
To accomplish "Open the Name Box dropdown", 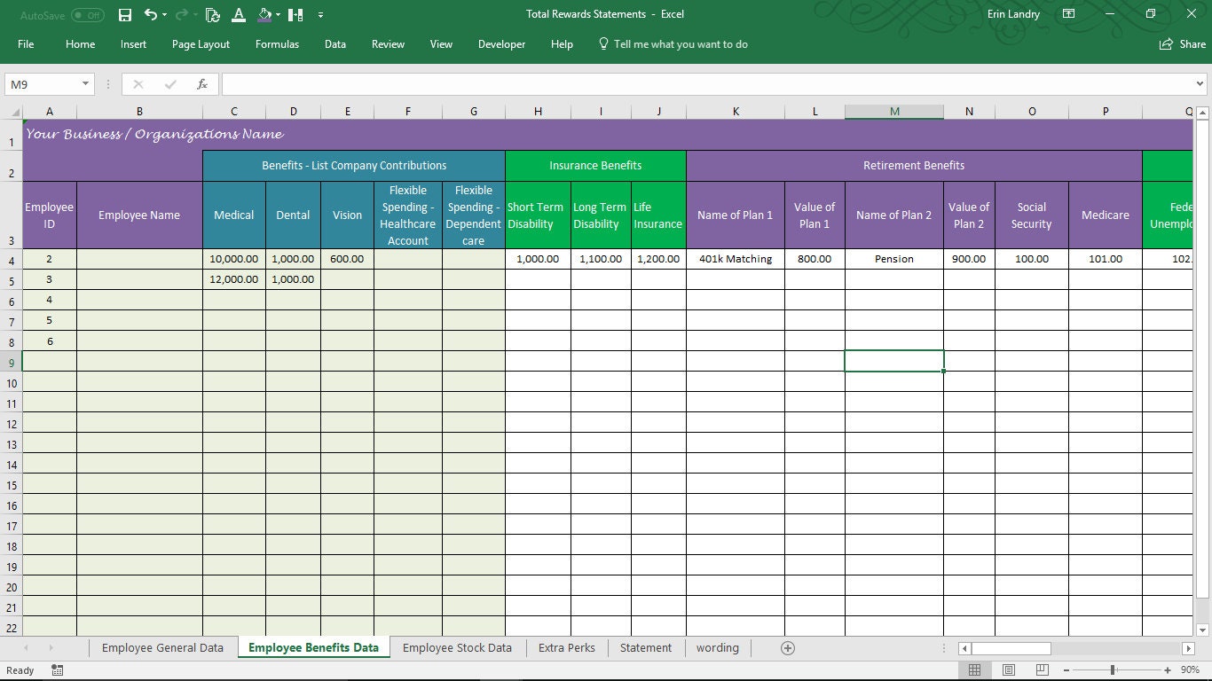I will click(x=83, y=83).
